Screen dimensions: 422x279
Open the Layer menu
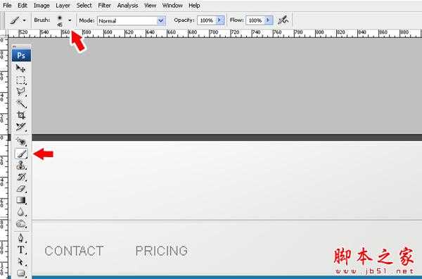[x=63, y=6]
